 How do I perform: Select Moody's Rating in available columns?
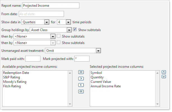pos(15,82)
